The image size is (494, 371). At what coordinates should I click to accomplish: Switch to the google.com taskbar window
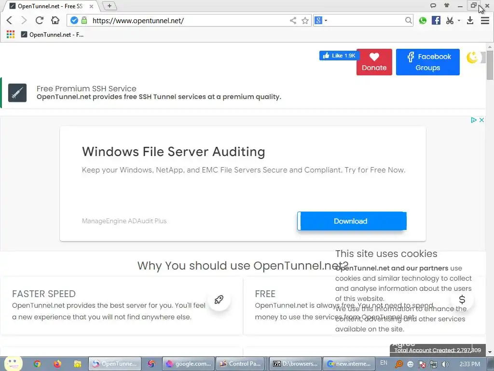click(189, 364)
